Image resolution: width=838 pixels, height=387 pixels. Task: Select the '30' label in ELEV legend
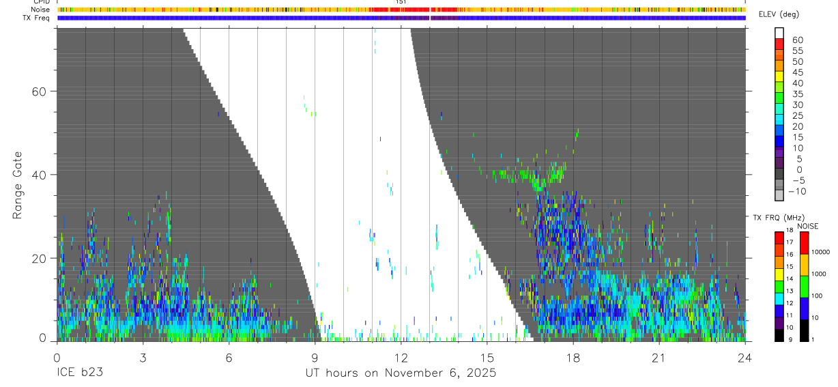pos(797,104)
